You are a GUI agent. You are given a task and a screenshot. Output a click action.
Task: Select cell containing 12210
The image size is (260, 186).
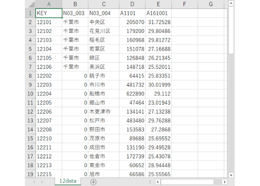click(49, 138)
